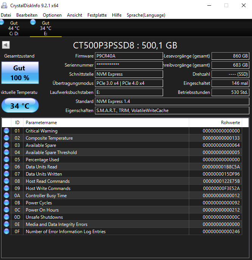Click the status orb for Error Information Log Entries
The width and height of the screenshot is (252, 260).
(x=6, y=231)
